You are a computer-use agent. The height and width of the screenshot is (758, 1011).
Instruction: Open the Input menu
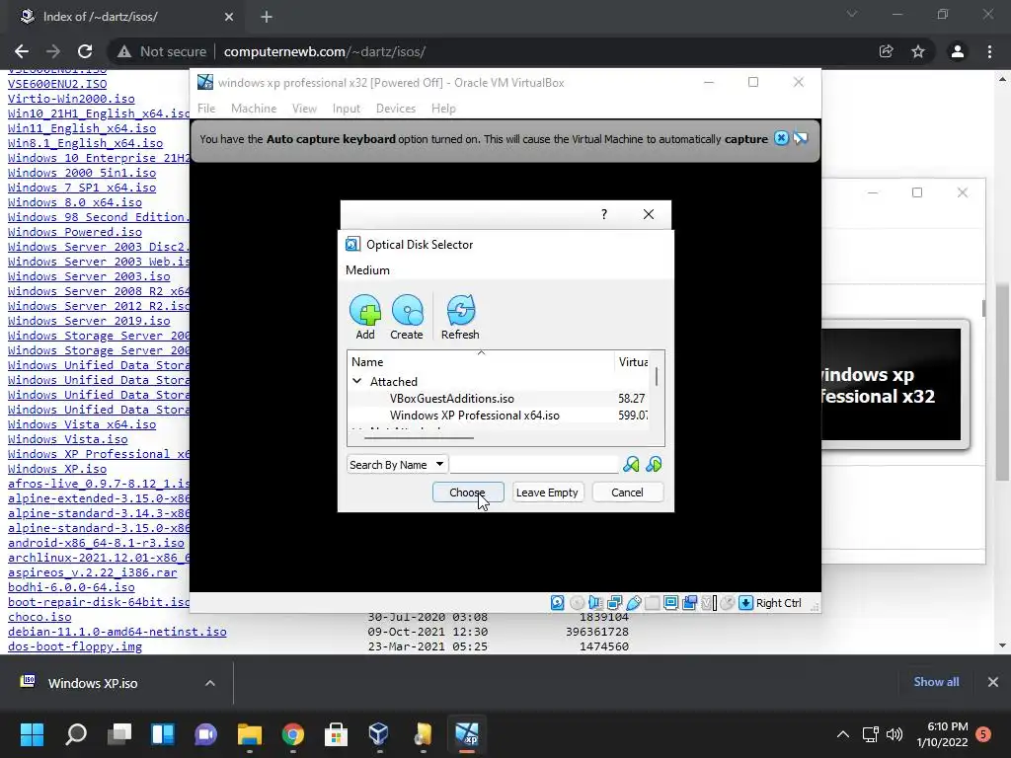pyautogui.click(x=347, y=109)
